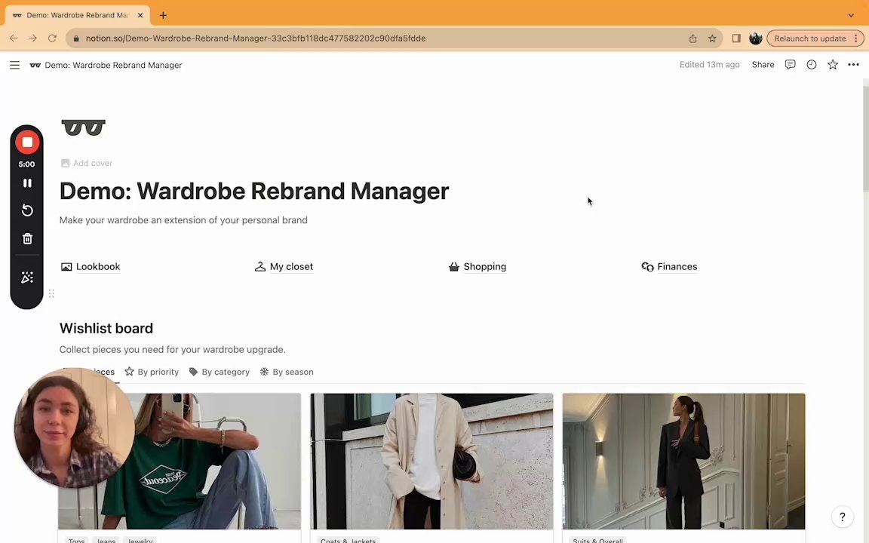Bookmark the page via address bar star

712,38
